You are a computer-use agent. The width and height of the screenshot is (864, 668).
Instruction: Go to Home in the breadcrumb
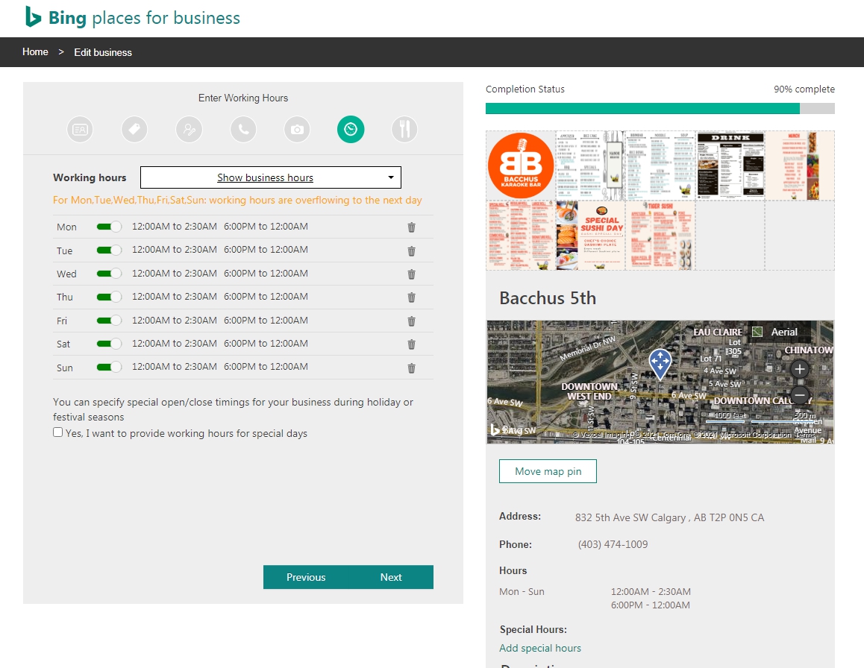[35, 51]
